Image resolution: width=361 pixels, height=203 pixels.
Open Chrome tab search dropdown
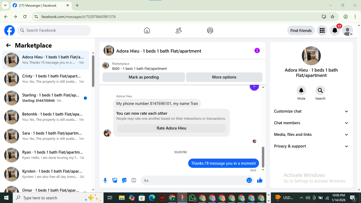pyautogui.click(x=5, y=5)
